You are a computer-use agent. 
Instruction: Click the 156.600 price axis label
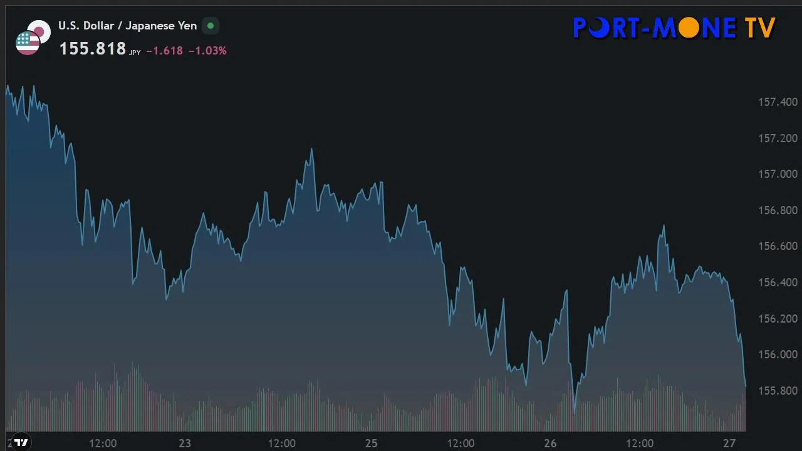coord(778,246)
